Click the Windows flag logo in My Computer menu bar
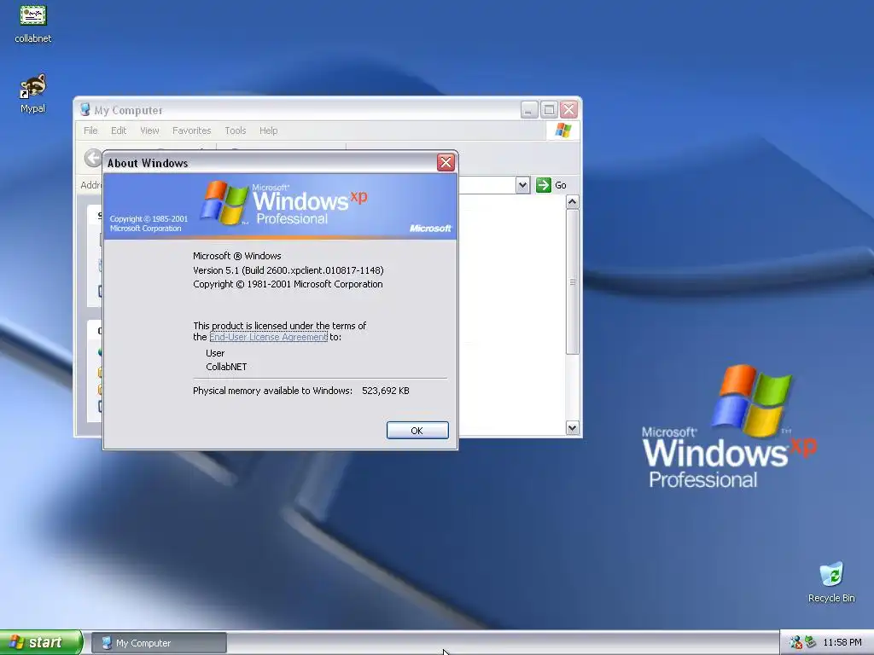Viewport: 874px width, 655px height. pos(563,130)
